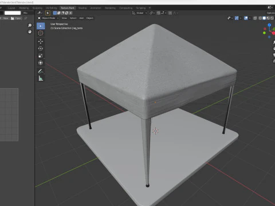The height and width of the screenshot is (206, 275).
Task: Open the Object Mode dropdown
Action: (x=48, y=18)
